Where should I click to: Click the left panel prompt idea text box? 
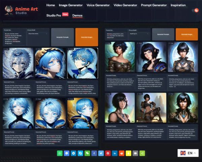[14, 38]
